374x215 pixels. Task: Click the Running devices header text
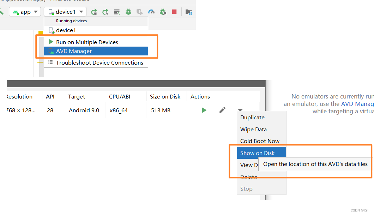coord(71,21)
